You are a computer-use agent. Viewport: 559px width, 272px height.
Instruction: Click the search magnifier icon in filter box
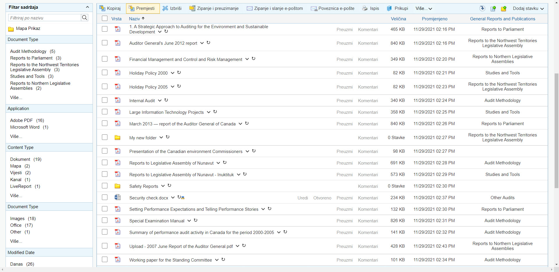point(84,18)
